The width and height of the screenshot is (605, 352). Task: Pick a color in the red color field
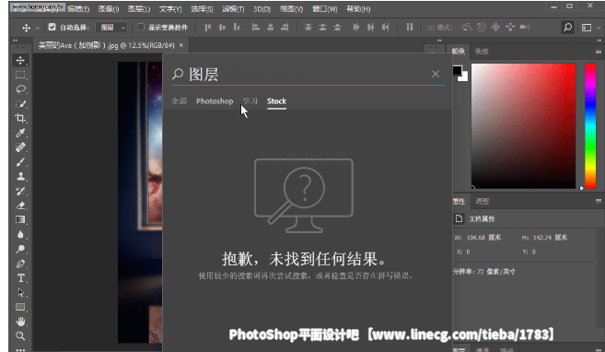523,126
